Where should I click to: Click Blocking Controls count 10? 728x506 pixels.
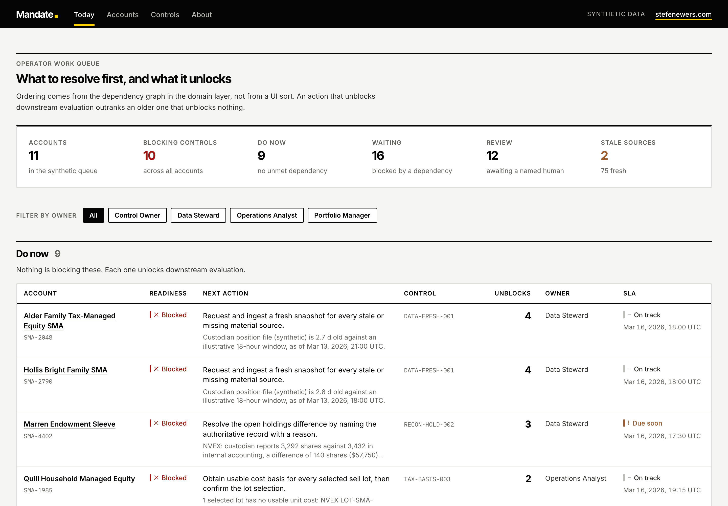[x=149, y=156]
